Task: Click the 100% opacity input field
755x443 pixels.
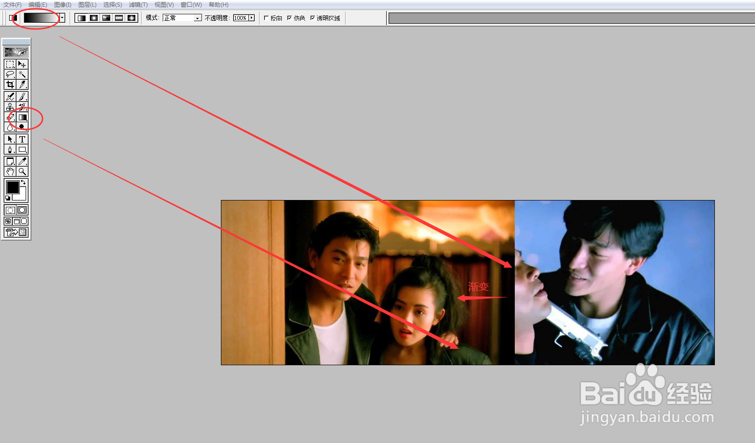Action: pyautogui.click(x=241, y=18)
